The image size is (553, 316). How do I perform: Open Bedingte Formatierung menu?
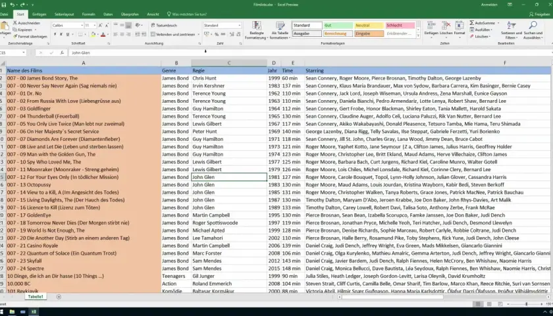(x=257, y=30)
